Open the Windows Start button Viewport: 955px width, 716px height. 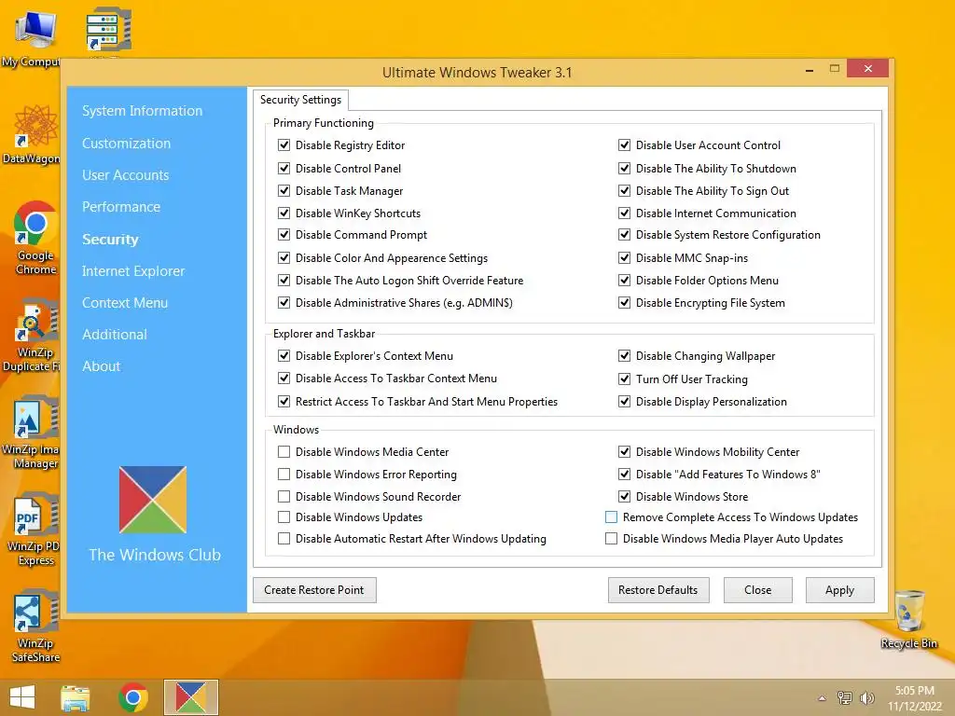[x=22, y=697]
